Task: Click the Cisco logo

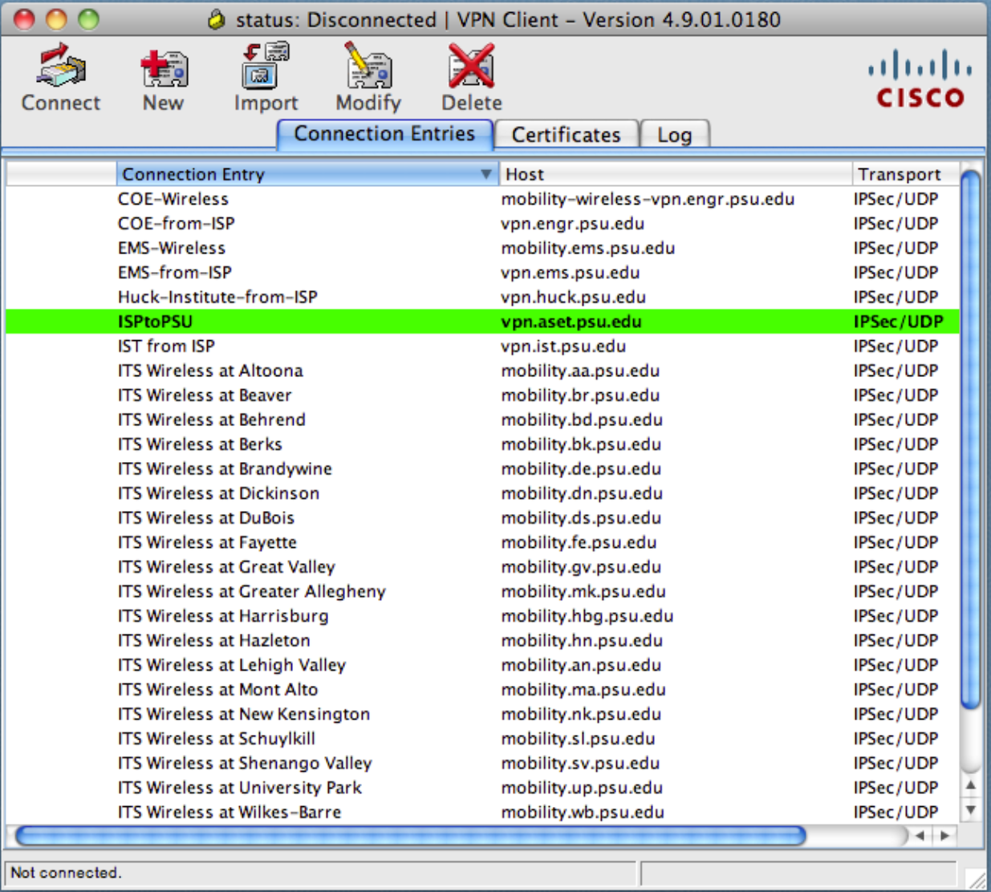Action: tap(920, 79)
